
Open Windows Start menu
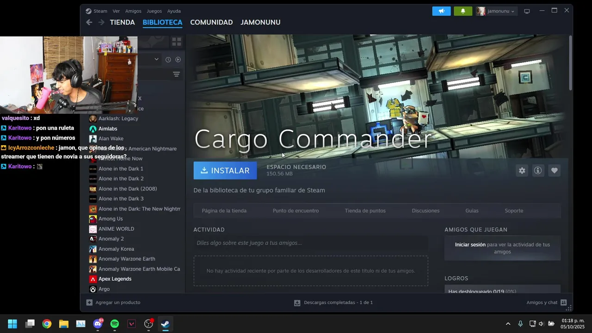tap(12, 324)
